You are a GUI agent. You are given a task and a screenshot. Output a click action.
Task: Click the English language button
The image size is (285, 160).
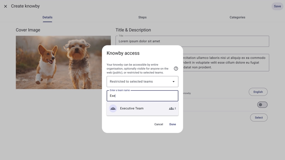coord(258,92)
